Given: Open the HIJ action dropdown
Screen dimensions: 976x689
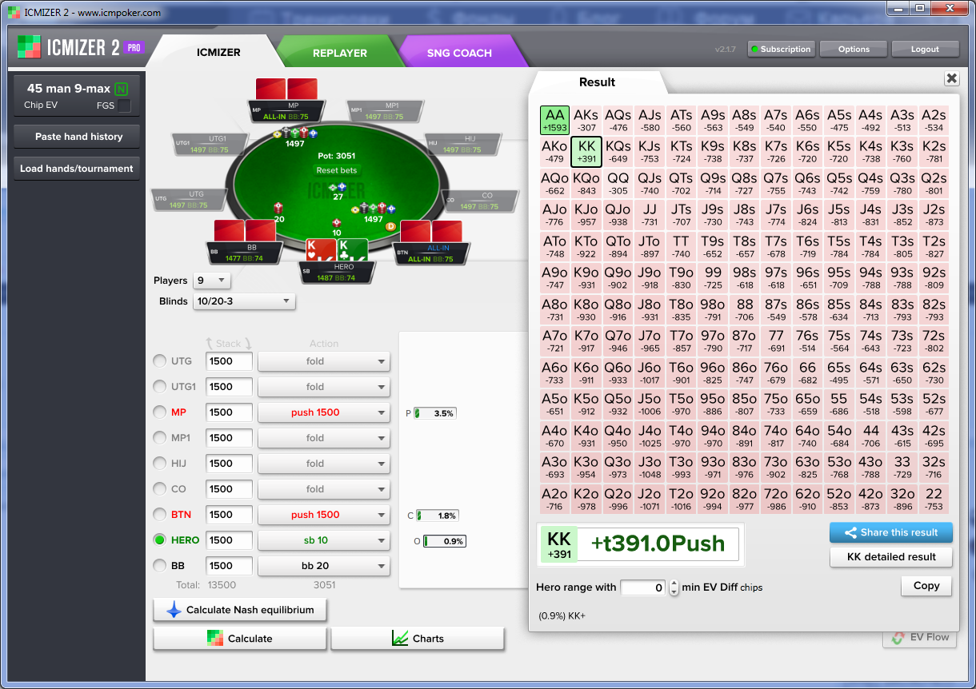Looking at the screenshot, I should (x=324, y=464).
